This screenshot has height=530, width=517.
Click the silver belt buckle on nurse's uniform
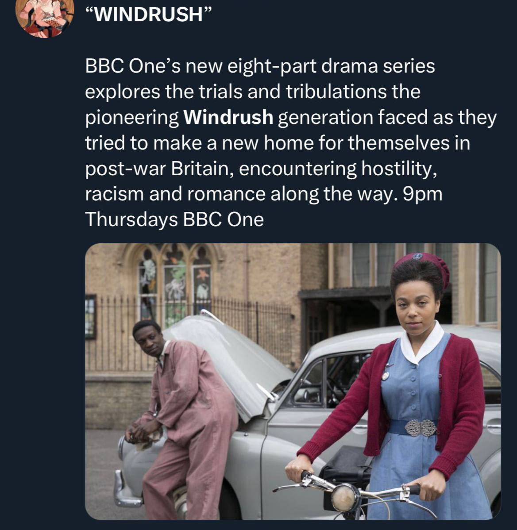click(421, 428)
